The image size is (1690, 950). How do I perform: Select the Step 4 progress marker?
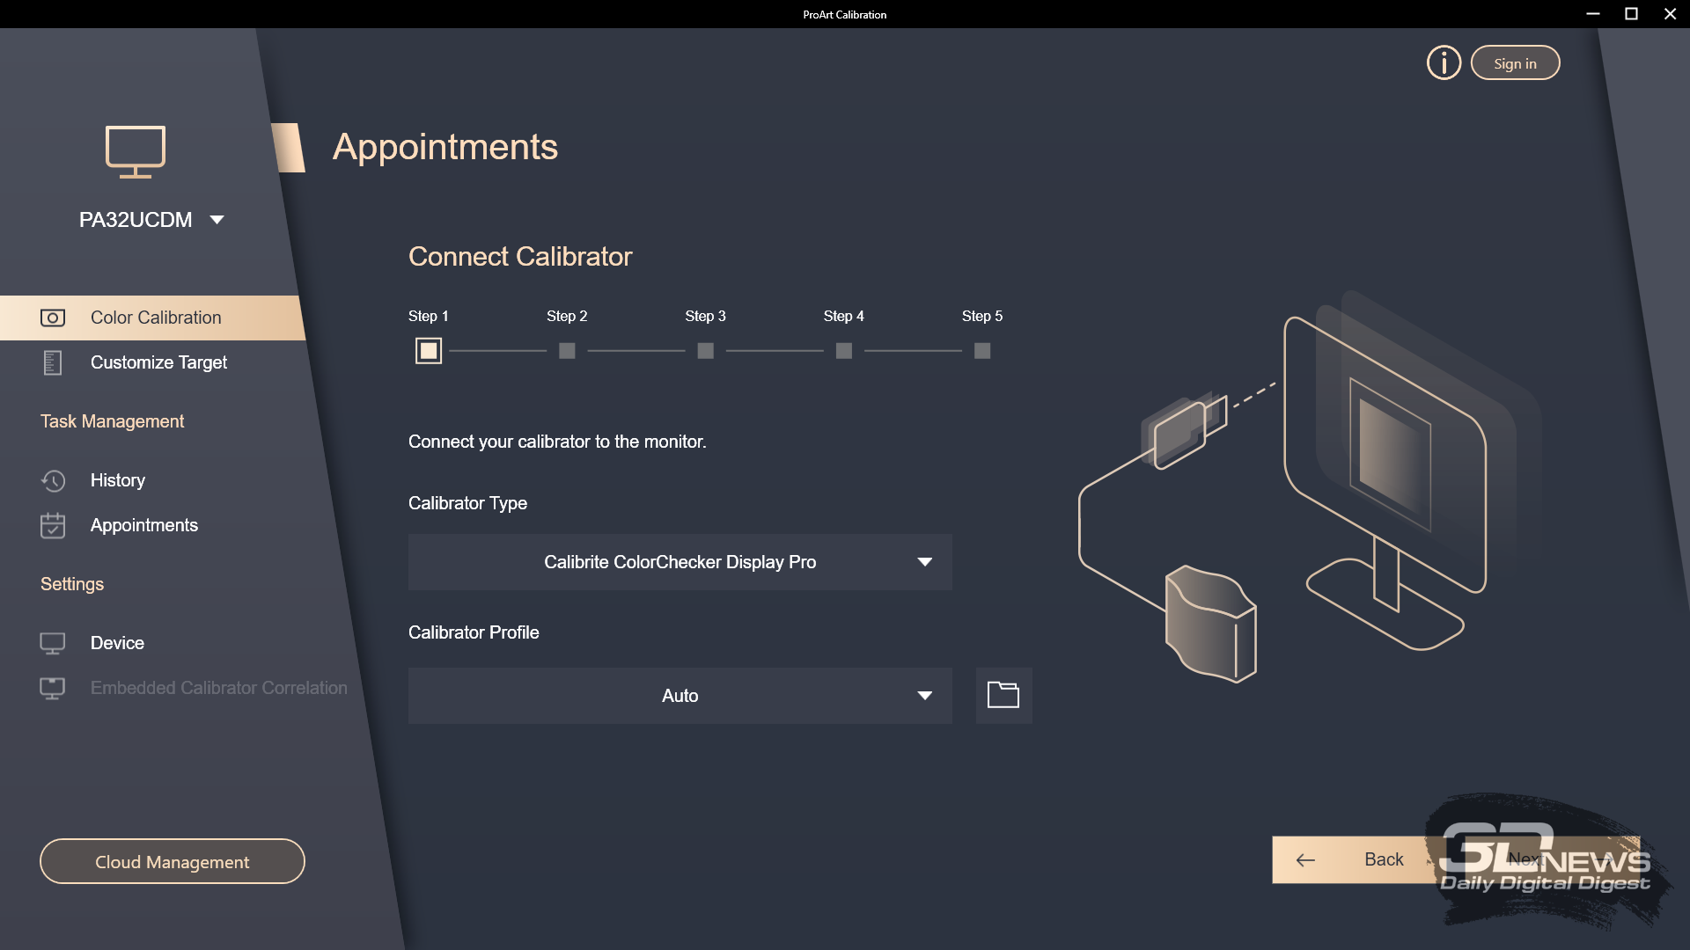tap(844, 351)
